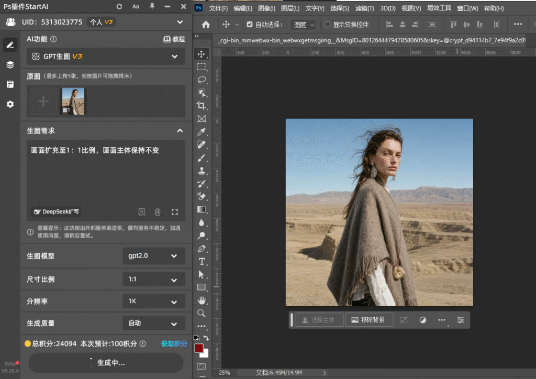Select the Pen tool
This screenshot has height=379, width=536.
coord(202,249)
